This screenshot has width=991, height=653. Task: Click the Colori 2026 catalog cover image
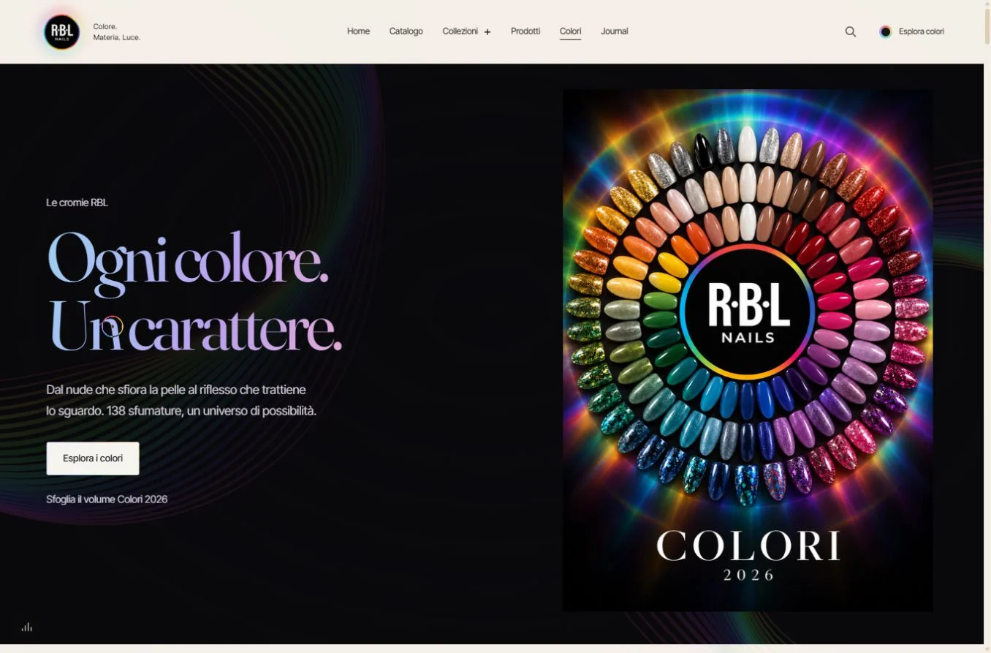click(747, 350)
